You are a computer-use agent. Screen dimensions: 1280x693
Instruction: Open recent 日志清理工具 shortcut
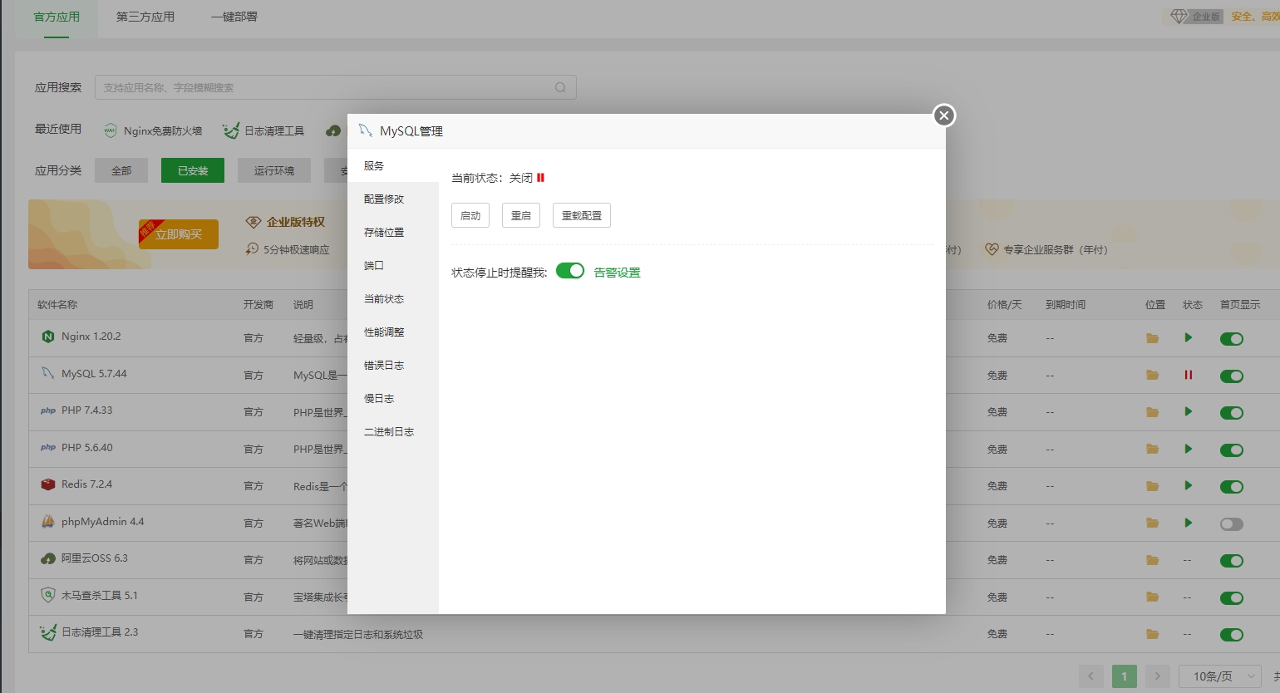263,130
